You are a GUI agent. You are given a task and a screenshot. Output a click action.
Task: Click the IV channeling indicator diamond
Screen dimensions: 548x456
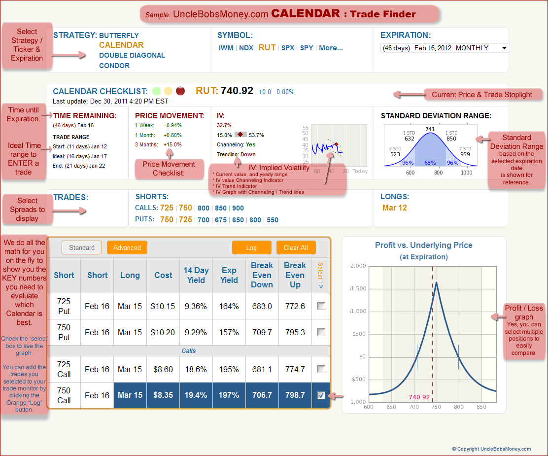pos(240,134)
